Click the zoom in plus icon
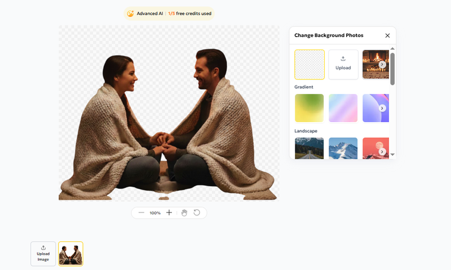This screenshot has width=451, height=270. pos(169,213)
